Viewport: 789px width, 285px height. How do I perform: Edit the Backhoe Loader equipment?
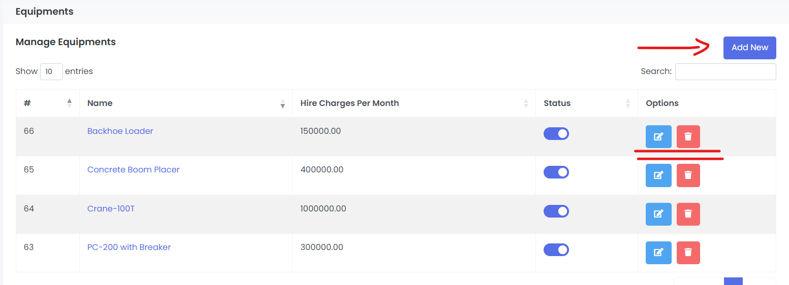pos(658,136)
